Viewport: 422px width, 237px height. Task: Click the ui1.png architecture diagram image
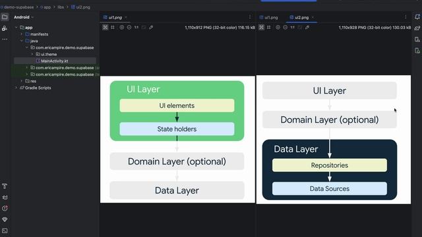point(177,139)
